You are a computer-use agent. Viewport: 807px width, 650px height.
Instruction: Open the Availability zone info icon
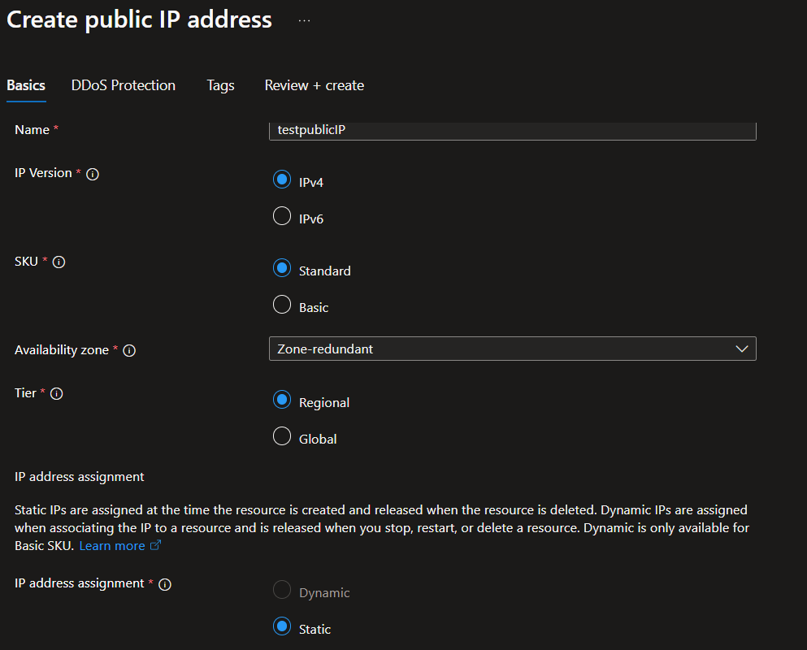(129, 350)
